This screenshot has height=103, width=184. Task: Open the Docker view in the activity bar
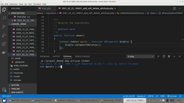(x=4, y=52)
